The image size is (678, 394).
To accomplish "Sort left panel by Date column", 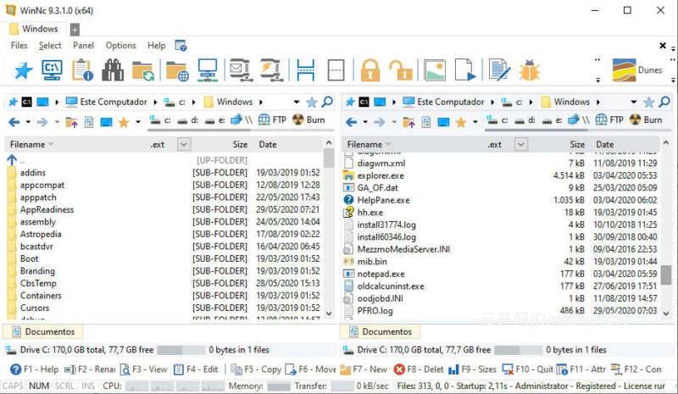I will [268, 144].
